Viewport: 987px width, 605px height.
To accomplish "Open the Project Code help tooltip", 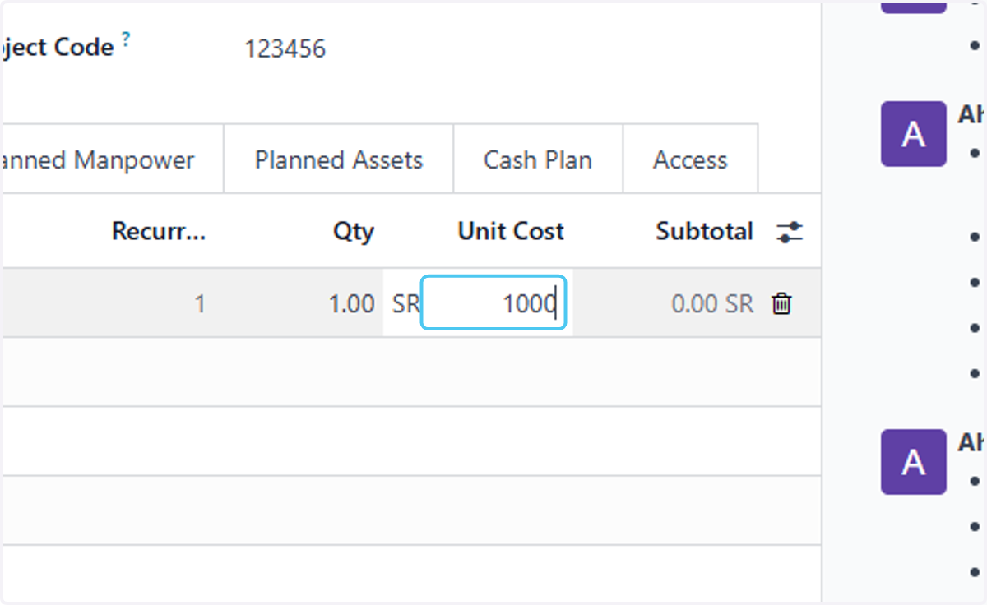I will coord(126,39).
